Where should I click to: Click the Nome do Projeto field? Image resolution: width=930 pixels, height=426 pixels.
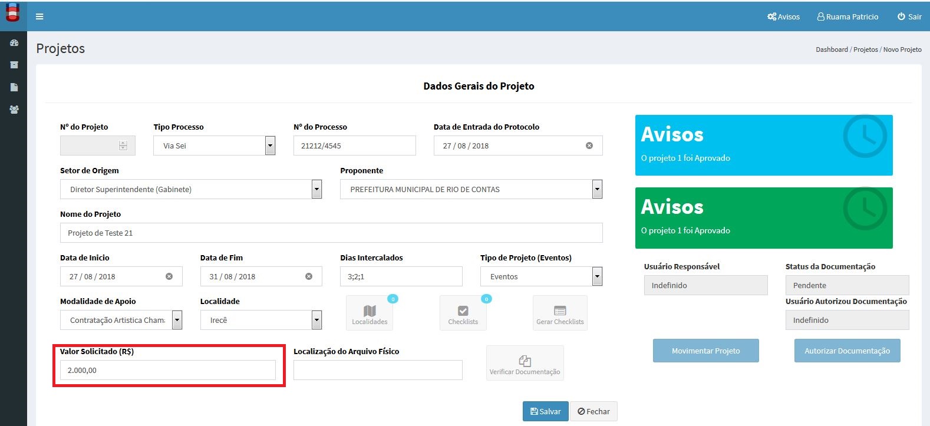[331, 233]
